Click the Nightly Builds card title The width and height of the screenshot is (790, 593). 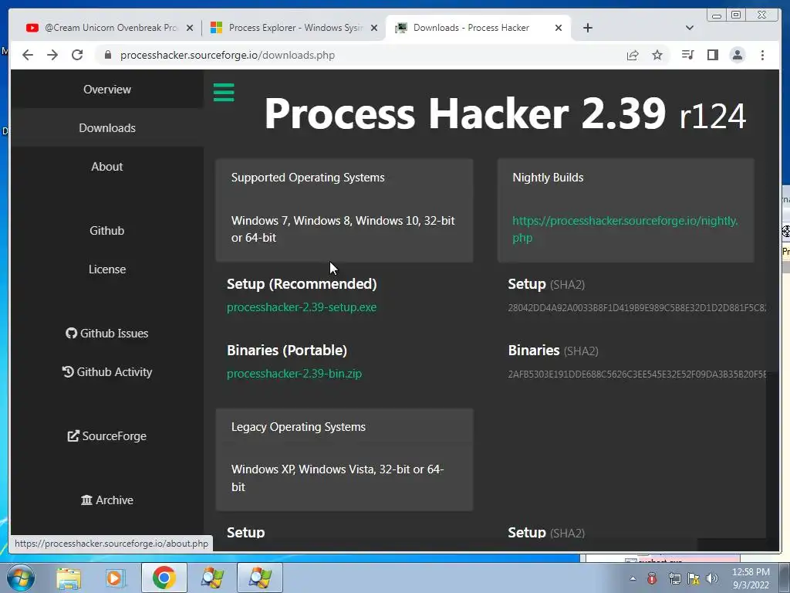(548, 178)
